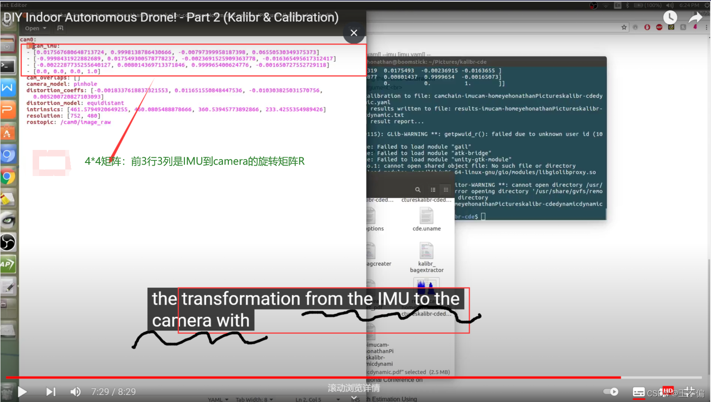Open the battery (100%) indicator
This screenshot has height=402, width=711.
coord(647,5)
